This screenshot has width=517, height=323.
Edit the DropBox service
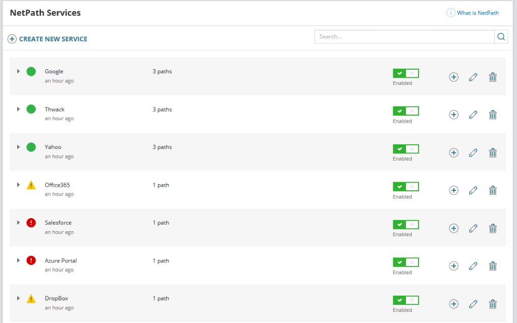473,304
